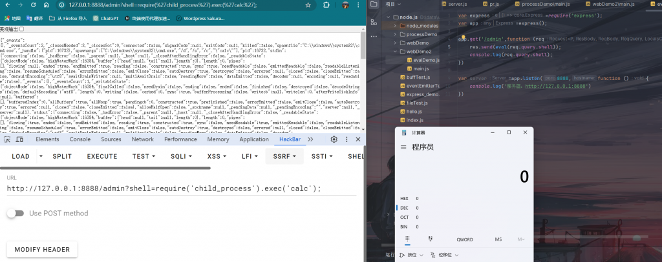The width and height of the screenshot is (662, 262).
Task: Switch to the Elements tab in DevTools
Action: (x=47, y=139)
